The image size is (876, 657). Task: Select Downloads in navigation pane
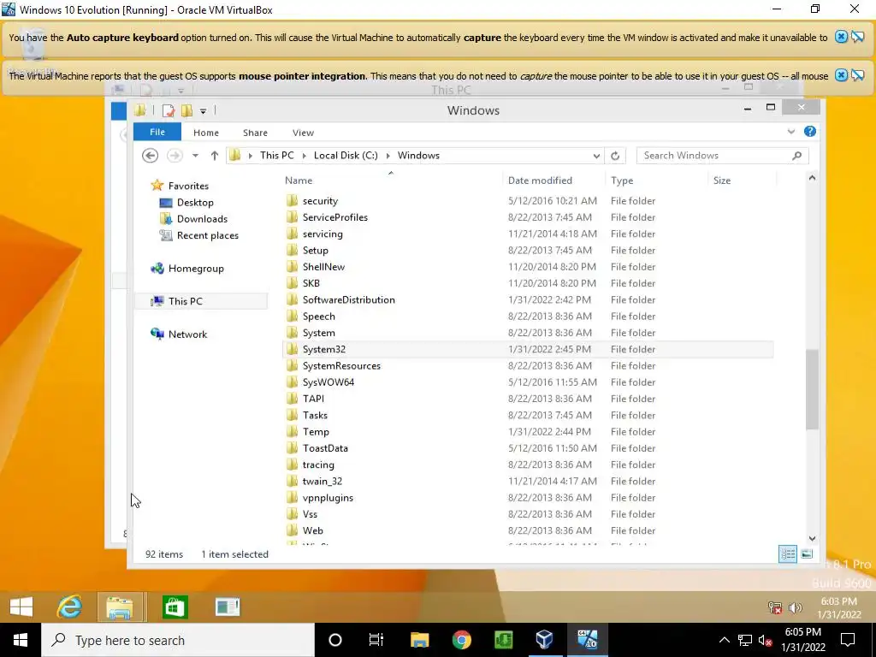202,219
